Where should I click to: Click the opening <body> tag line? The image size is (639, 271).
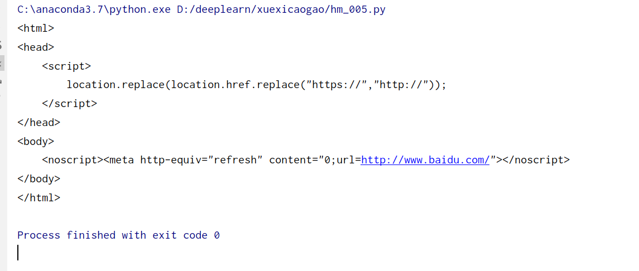[x=36, y=141]
